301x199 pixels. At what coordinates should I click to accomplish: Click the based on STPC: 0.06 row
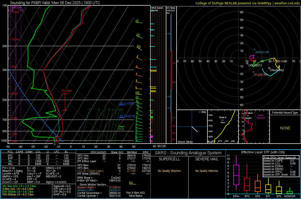280,172
